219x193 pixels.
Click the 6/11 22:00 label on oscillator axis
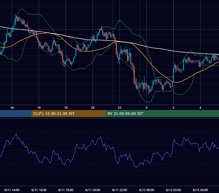click(x=119, y=190)
